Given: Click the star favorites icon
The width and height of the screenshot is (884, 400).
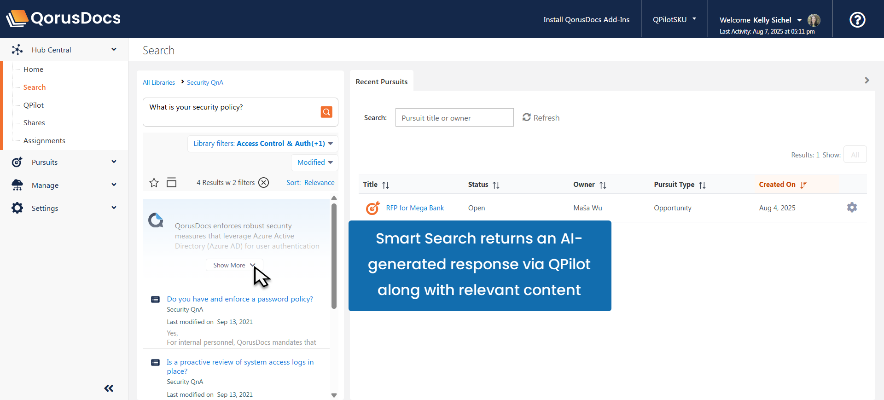Looking at the screenshot, I should [154, 183].
